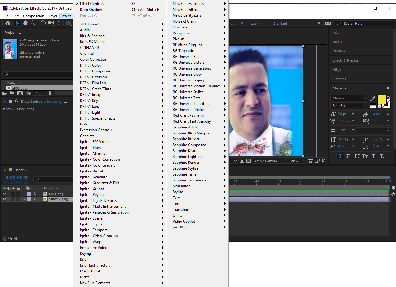Click the yellow fill color swatch
Screen dimensions: 396x287
(382, 100)
